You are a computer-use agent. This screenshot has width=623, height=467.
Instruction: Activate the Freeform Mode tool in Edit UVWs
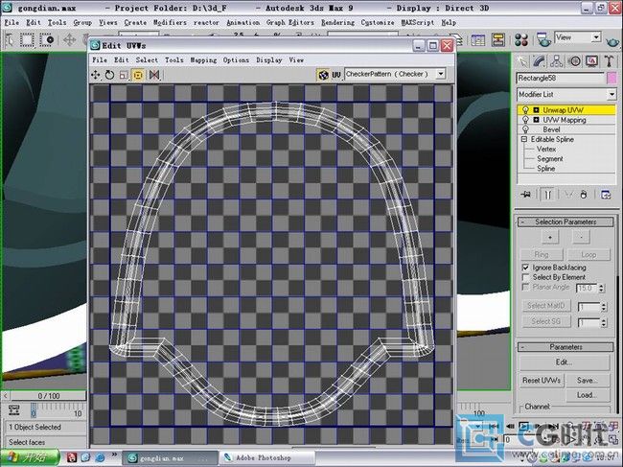tap(138, 75)
